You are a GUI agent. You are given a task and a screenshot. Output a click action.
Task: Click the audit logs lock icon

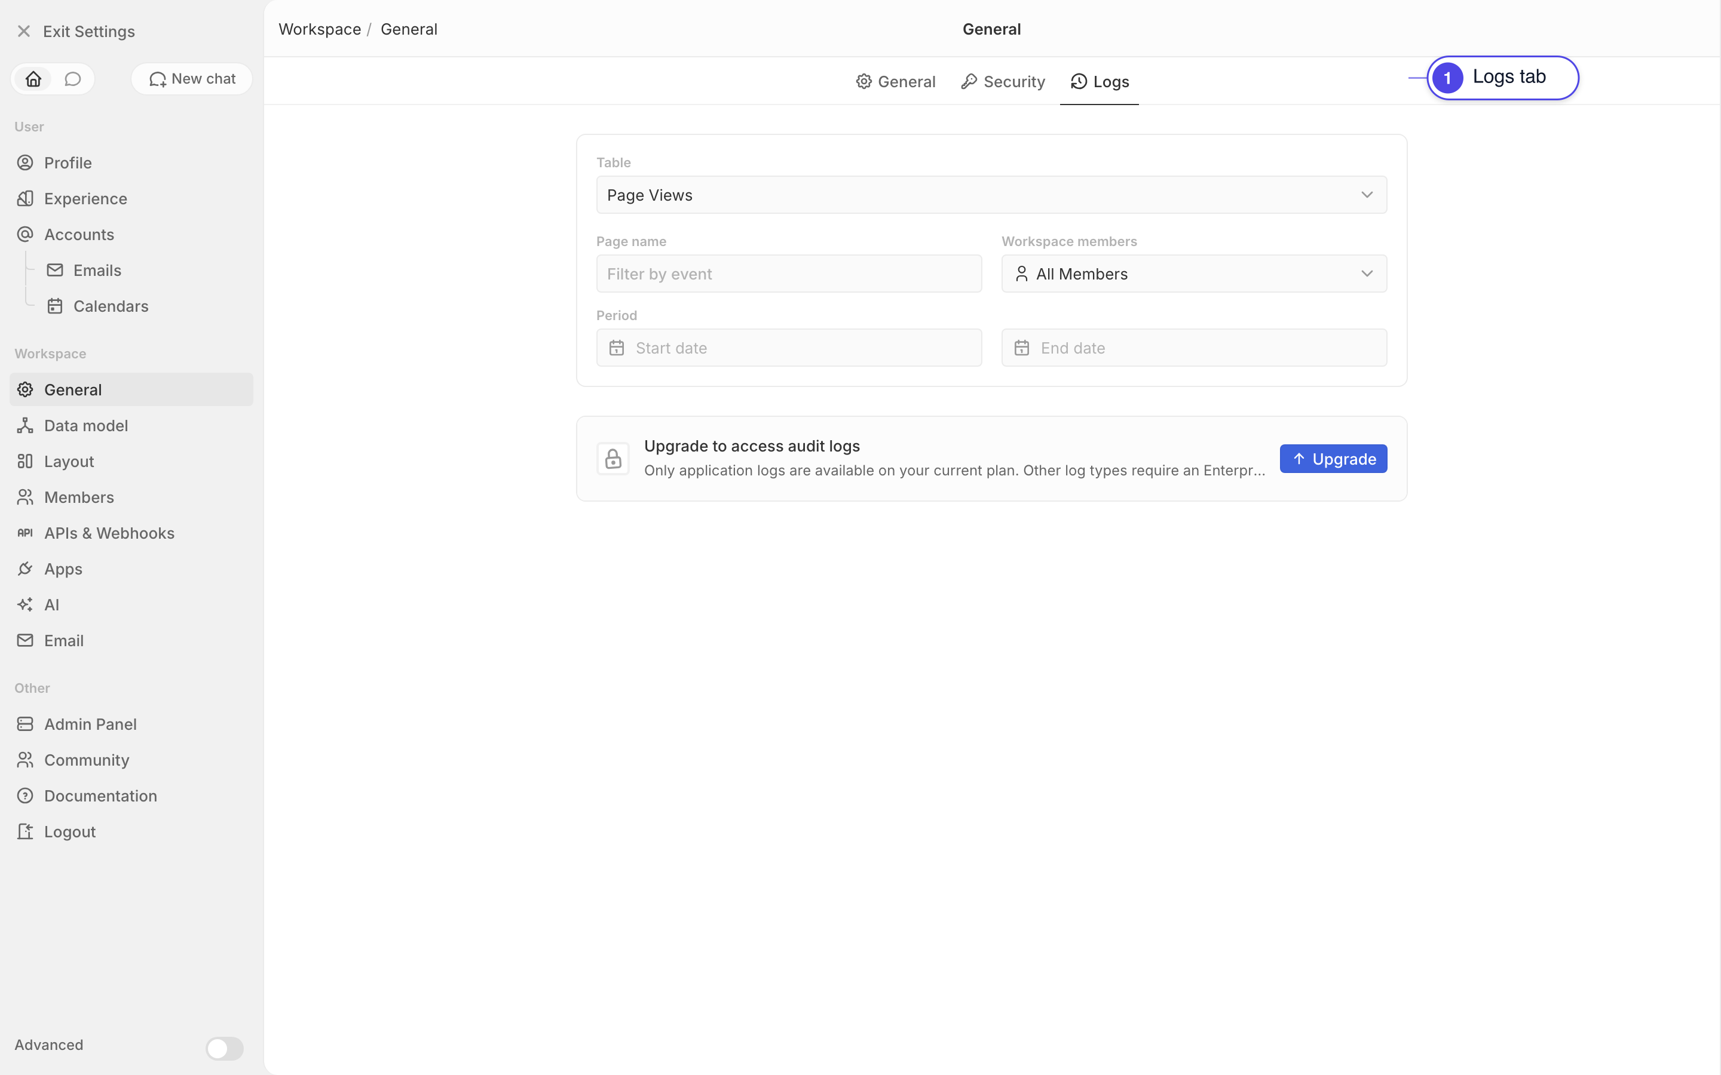click(x=613, y=459)
